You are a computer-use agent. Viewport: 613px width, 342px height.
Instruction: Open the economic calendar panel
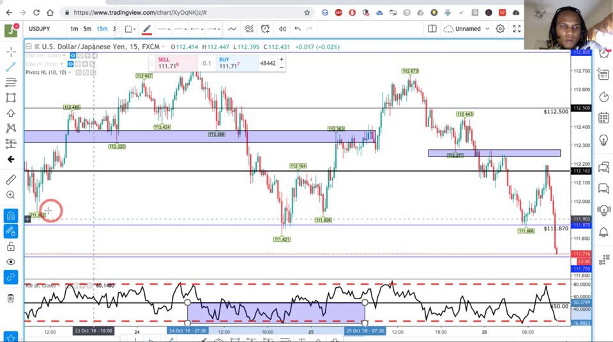603,117
